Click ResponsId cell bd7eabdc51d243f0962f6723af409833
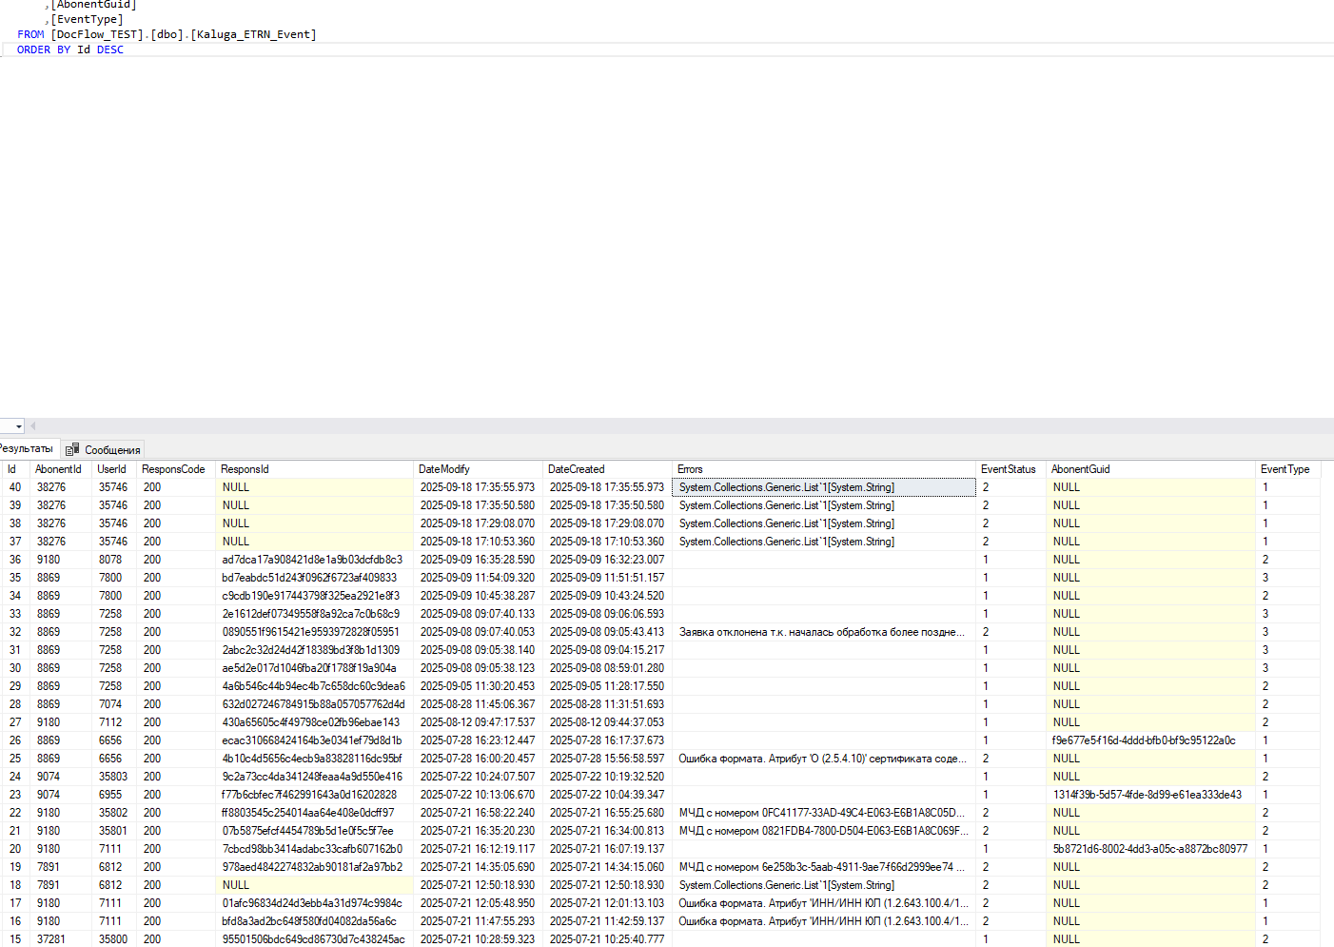This screenshot has width=1334, height=947. point(314,578)
